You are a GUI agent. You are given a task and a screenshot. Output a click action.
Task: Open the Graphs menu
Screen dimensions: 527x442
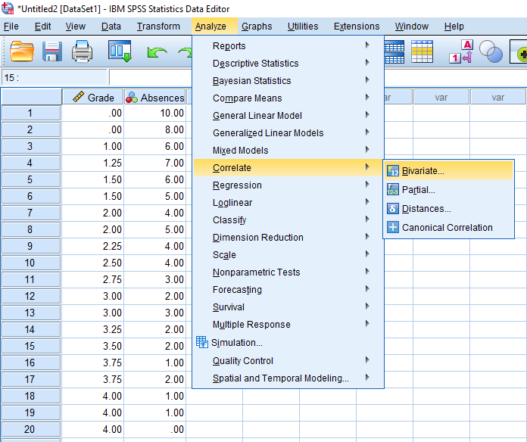click(x=257, y=26)
